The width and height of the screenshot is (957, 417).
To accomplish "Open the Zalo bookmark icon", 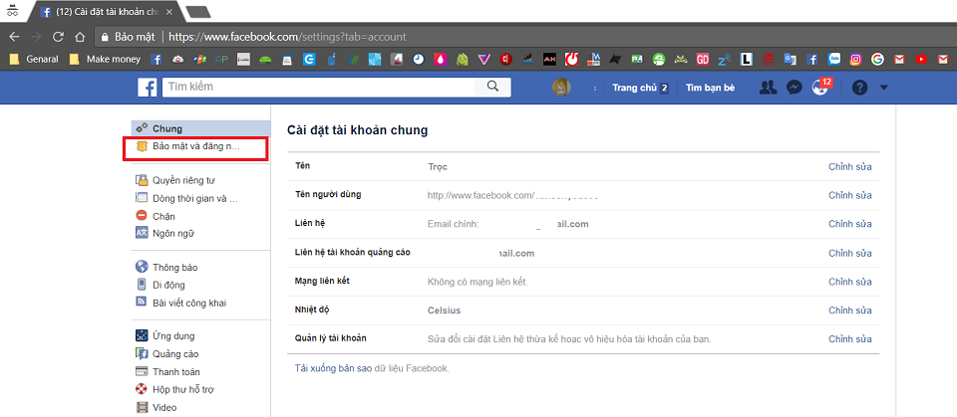I will click(834, 59).
